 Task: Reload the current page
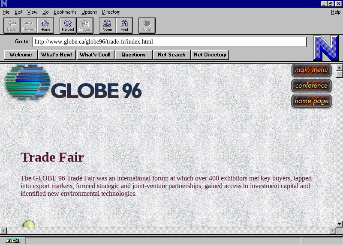(68, 26)
